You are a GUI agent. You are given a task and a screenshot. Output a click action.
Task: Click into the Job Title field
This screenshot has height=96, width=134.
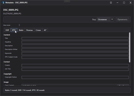pyautogui.click(x=75, y=69)
